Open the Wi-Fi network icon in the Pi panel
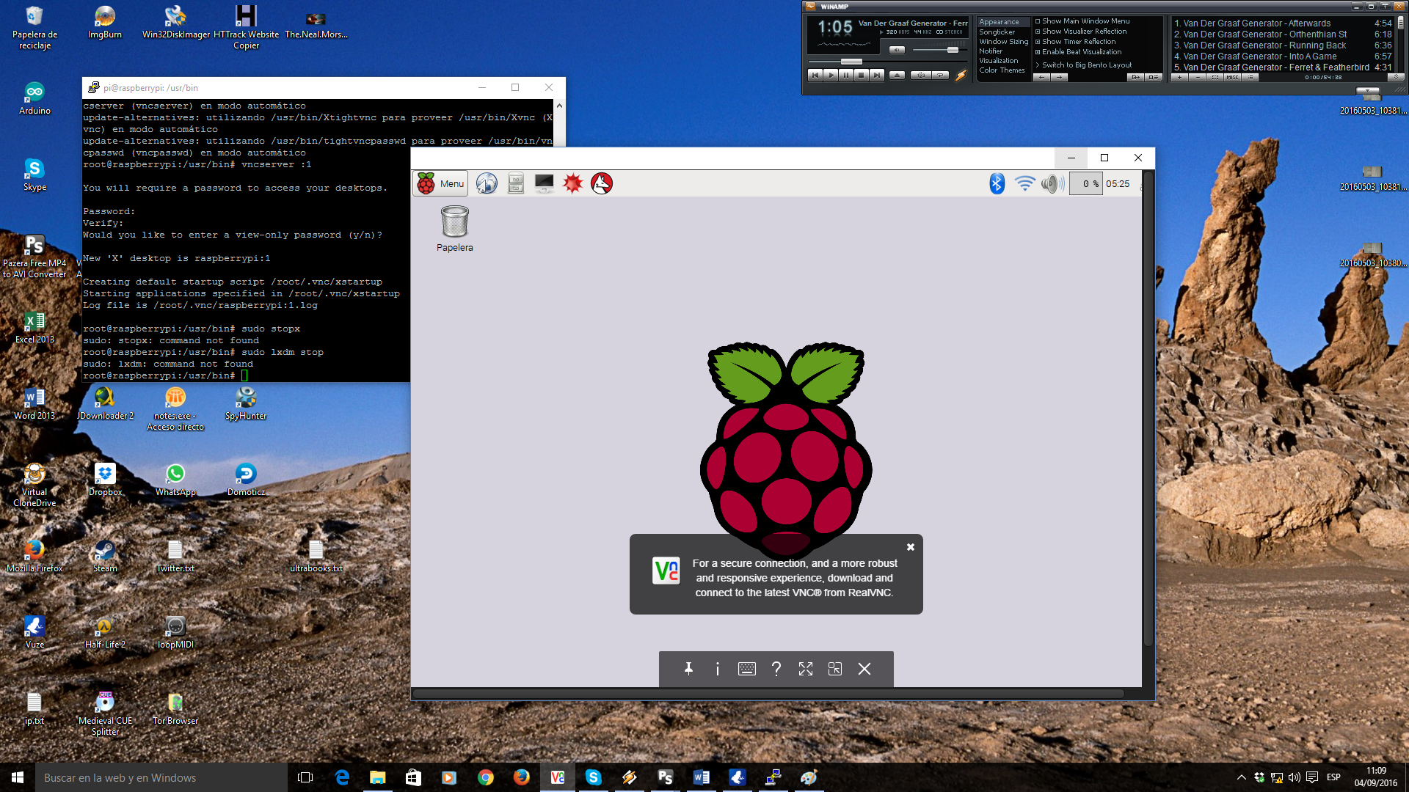1409x792 pixels. 1024,183
